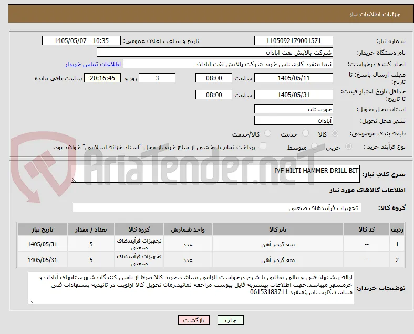Image resolution: width=414 pixels, height=334 pixels.
Task: Click the response deadline date 1405/05/11 field
Action: point(293,78)
